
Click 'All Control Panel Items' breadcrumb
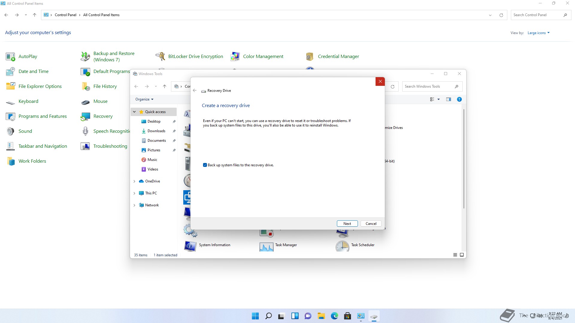[x=101, y=15]
